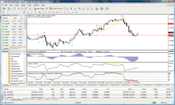Open the Trade tab in Terminal

point(7,99)
